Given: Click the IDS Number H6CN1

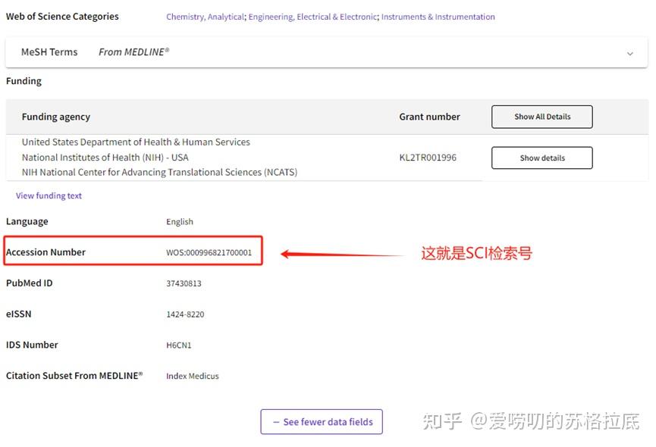Looking at the screenshot, I should [x=179, y=345].
